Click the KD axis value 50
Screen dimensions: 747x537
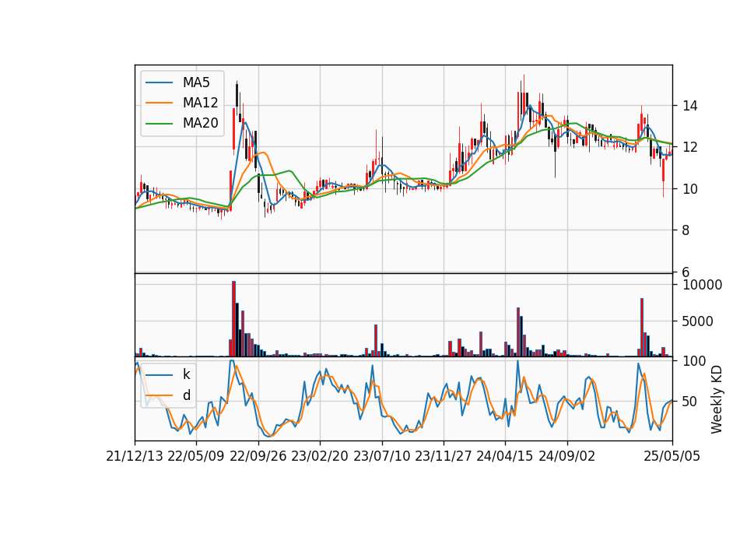point(690,402)
